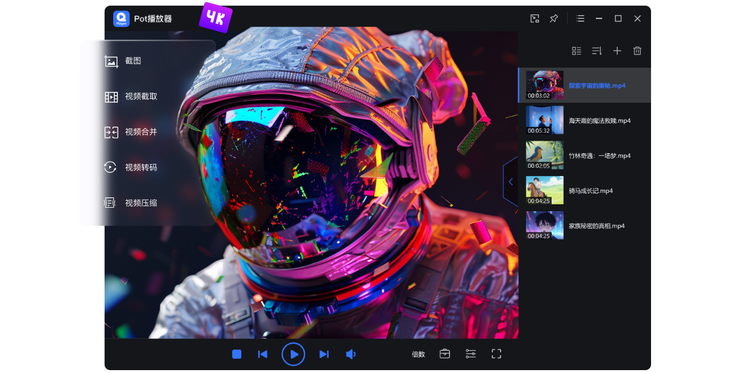Skip to the previous video
The width and height of the screenshot is (747, 373).
[x=263, y=354]
